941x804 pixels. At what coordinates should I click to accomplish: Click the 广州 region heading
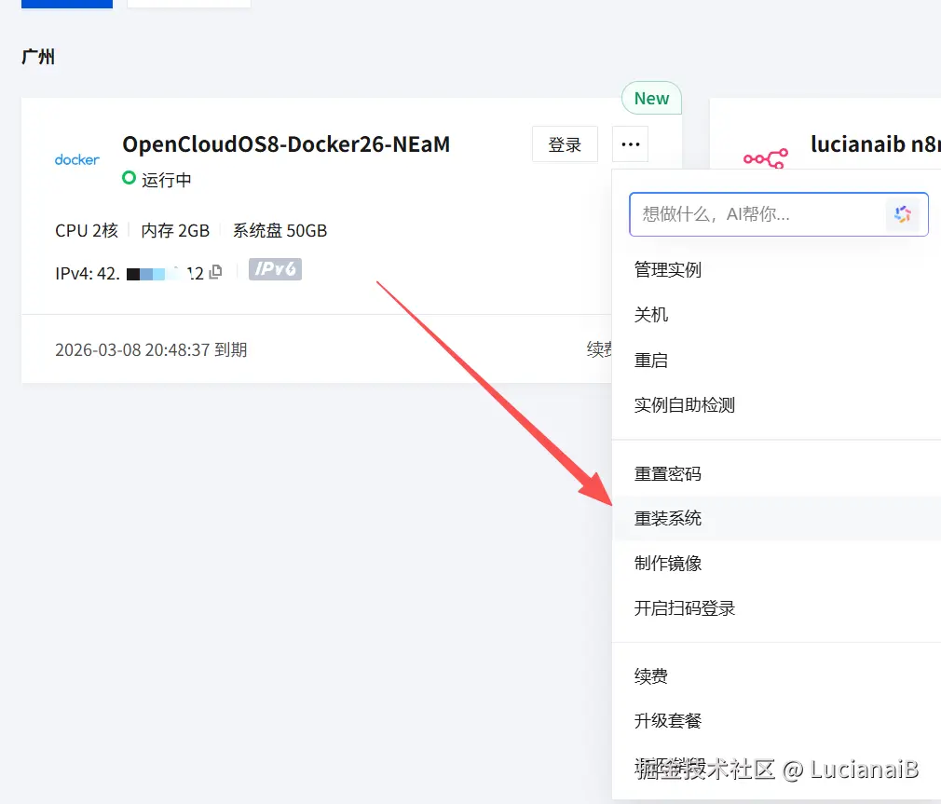38,57
